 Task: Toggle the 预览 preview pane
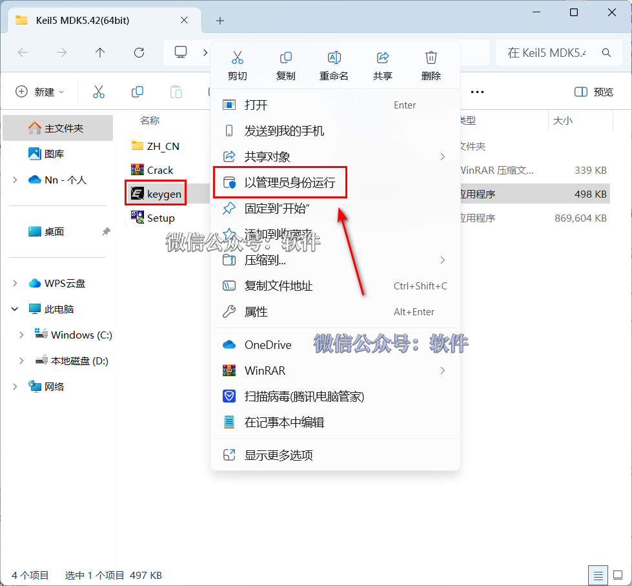click(x=594, y=92)
